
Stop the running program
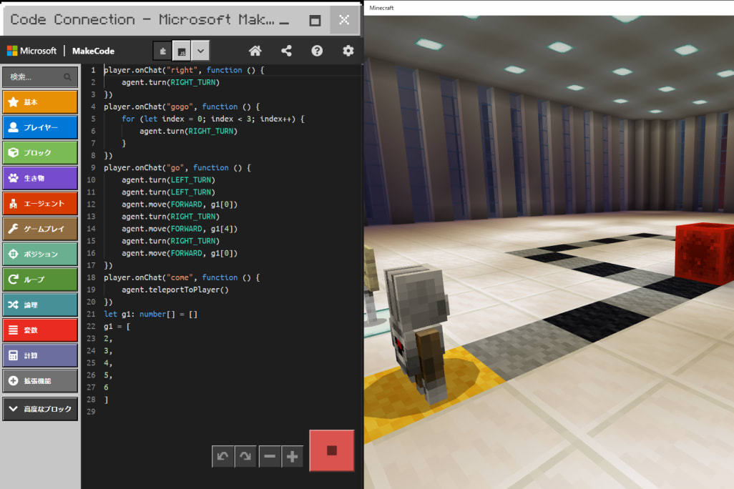point(331,450)
